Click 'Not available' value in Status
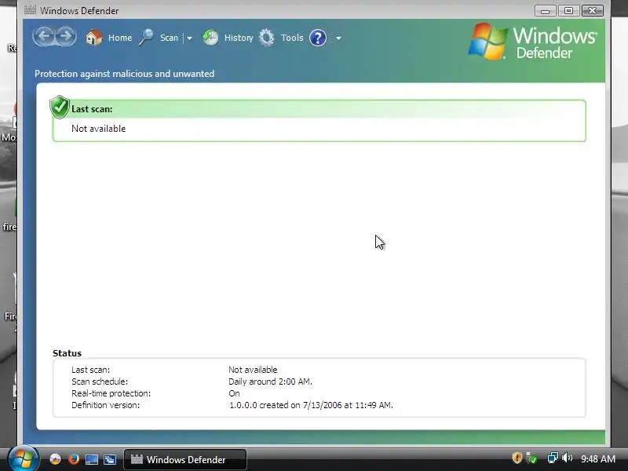Image resolution: width=628 pixels, height=471 pixels. 253,370
